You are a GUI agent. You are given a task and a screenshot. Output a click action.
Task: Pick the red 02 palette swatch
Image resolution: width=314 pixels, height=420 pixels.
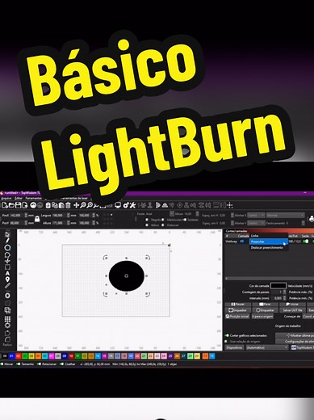(x=19, y=356)
